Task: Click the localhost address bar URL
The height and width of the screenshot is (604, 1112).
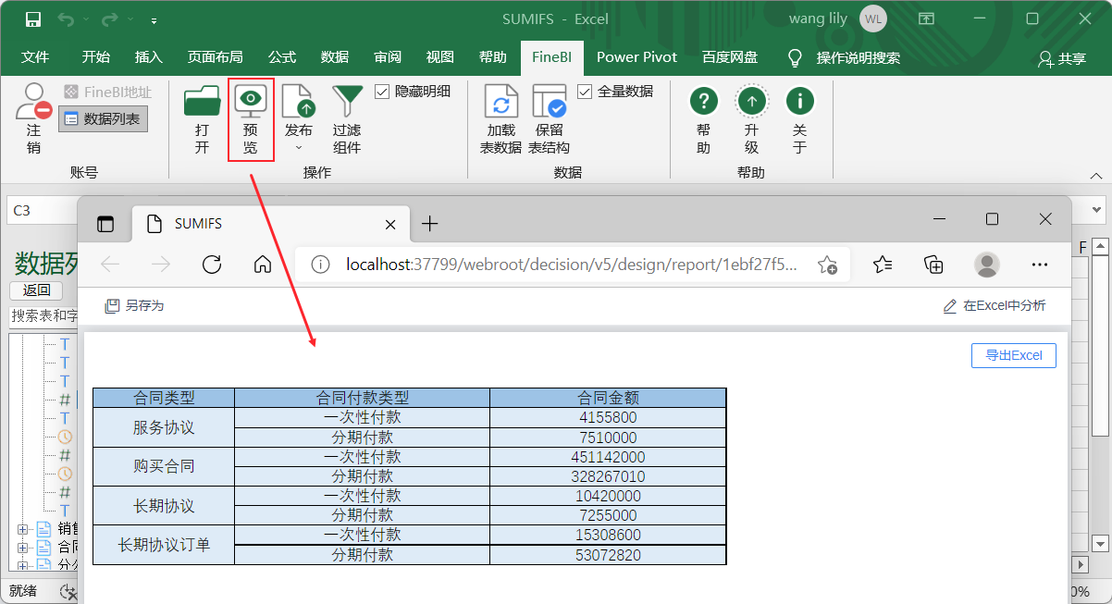Action: (572, 265)
